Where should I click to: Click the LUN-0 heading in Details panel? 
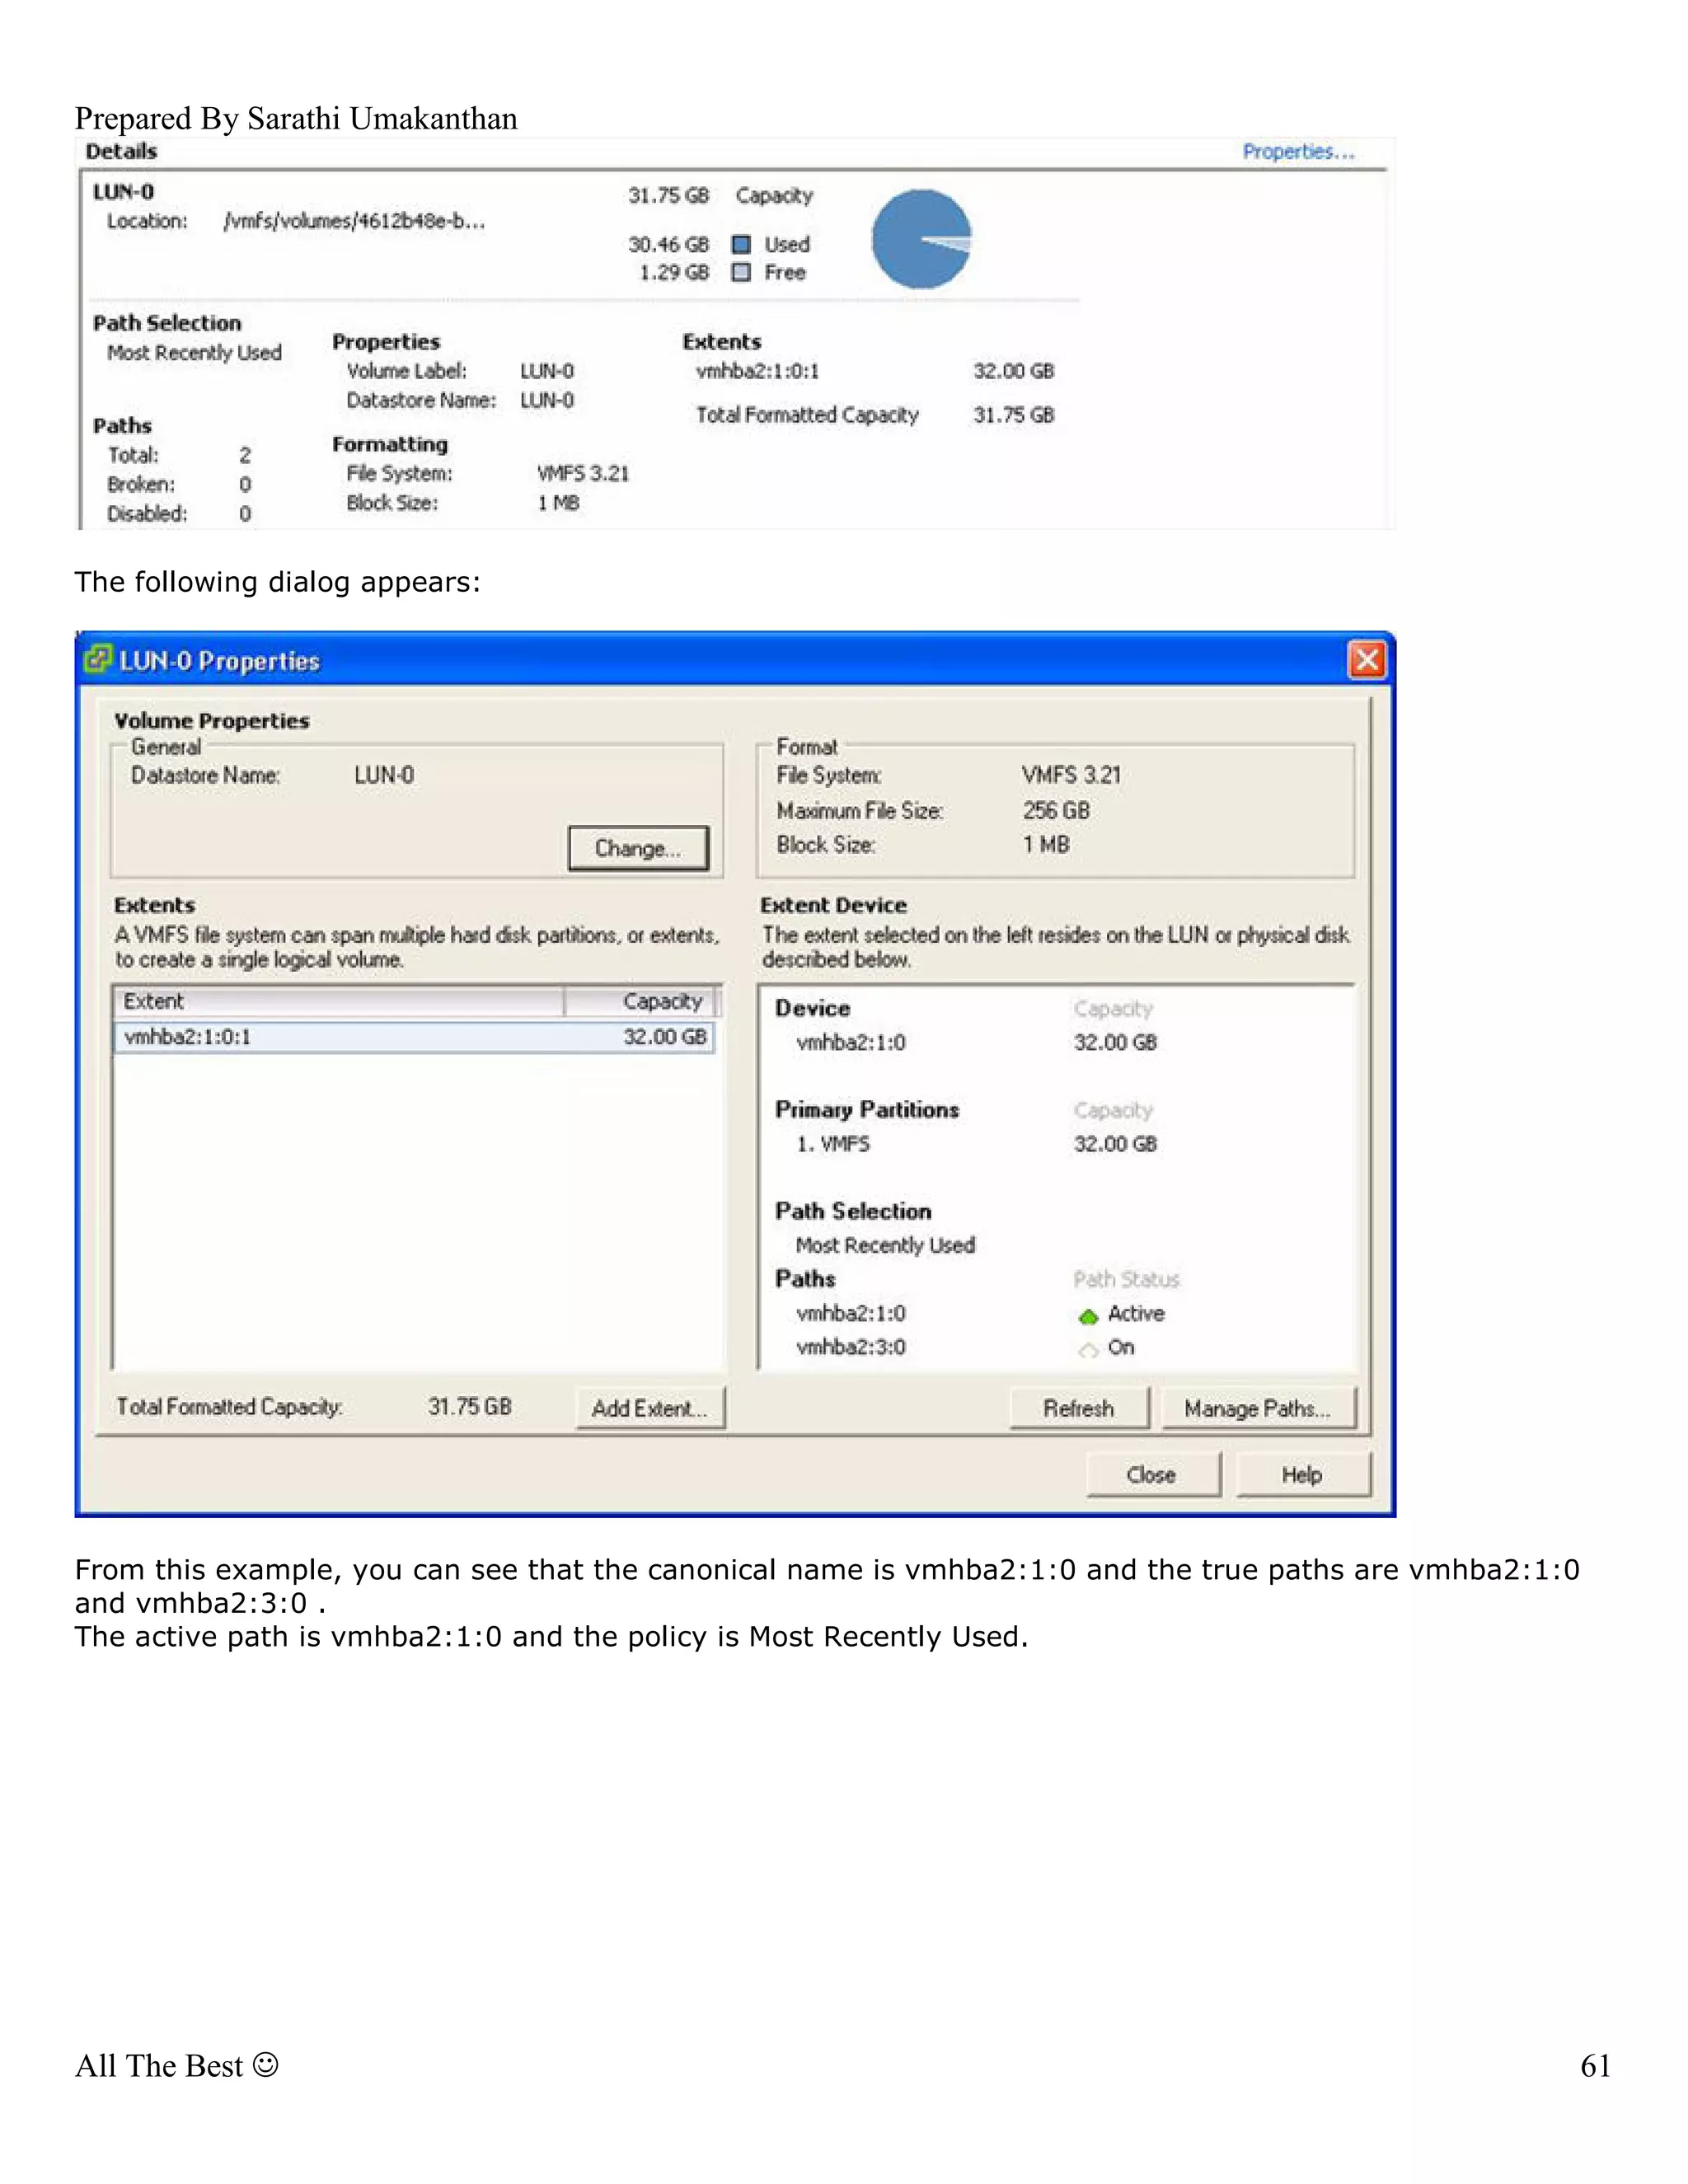coord(123,192)
